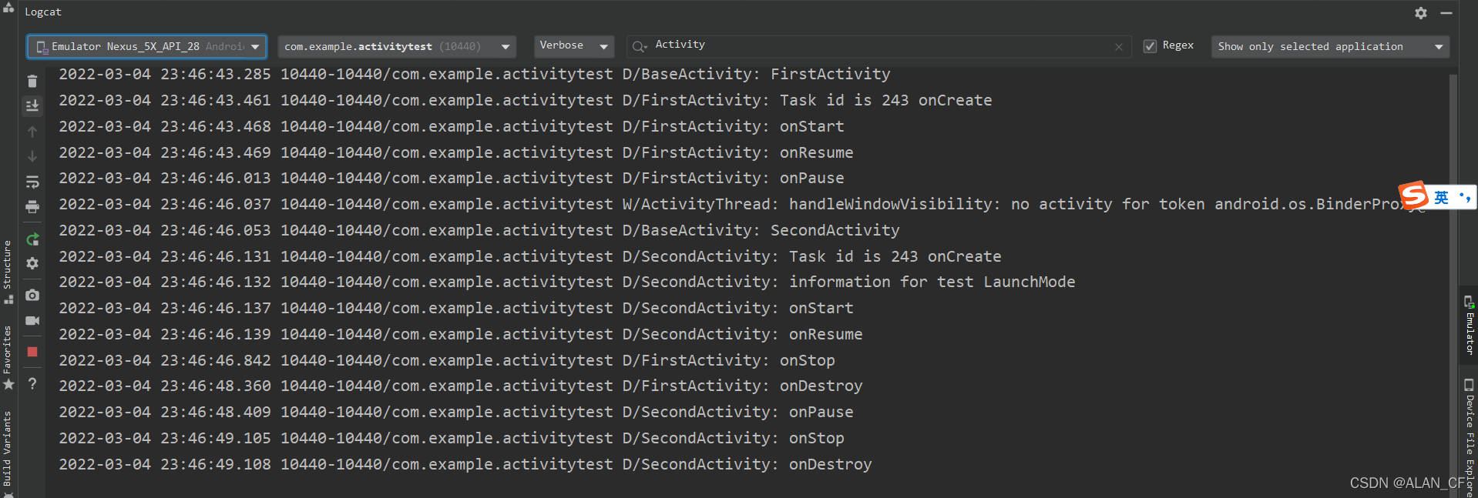This screenshot has height=498, width=1478.
Task: Open the Emulator tool window tab
Action: click(1469, 326)
